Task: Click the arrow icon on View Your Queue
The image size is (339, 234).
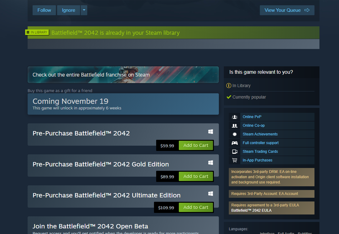Action: [307, 10]
